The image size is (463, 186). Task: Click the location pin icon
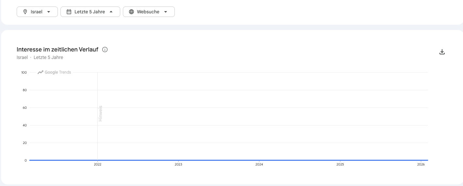pos(25,12)
